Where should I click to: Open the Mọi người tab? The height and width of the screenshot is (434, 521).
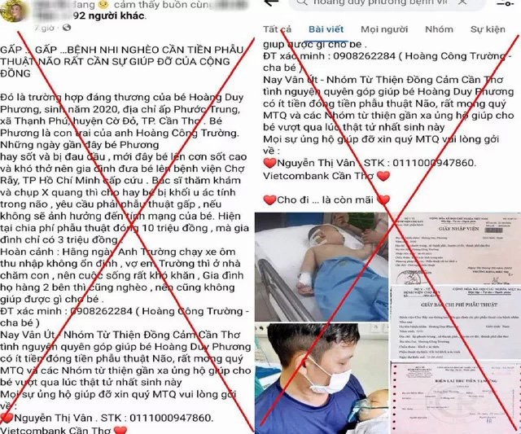point(384,29)
